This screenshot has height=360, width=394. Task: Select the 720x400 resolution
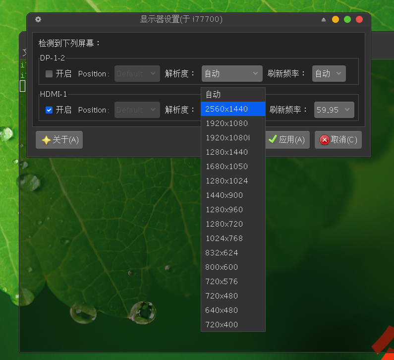point(233,325)
